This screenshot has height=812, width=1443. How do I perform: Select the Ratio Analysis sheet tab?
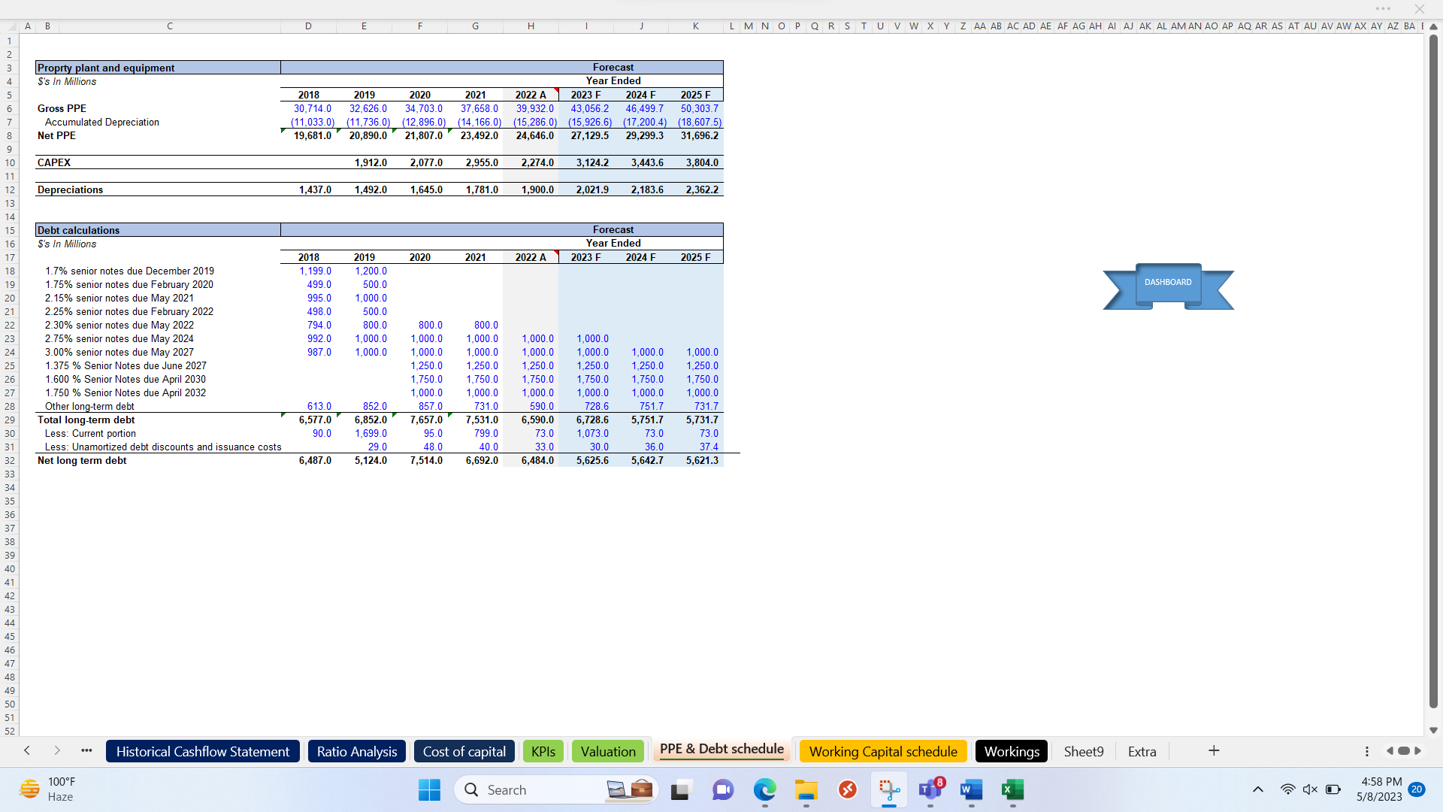point(356,751)
